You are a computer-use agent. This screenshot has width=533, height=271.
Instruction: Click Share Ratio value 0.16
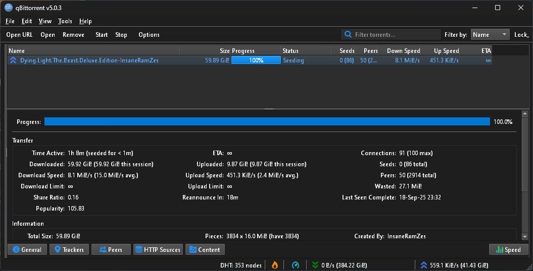(x=73, y=197)
